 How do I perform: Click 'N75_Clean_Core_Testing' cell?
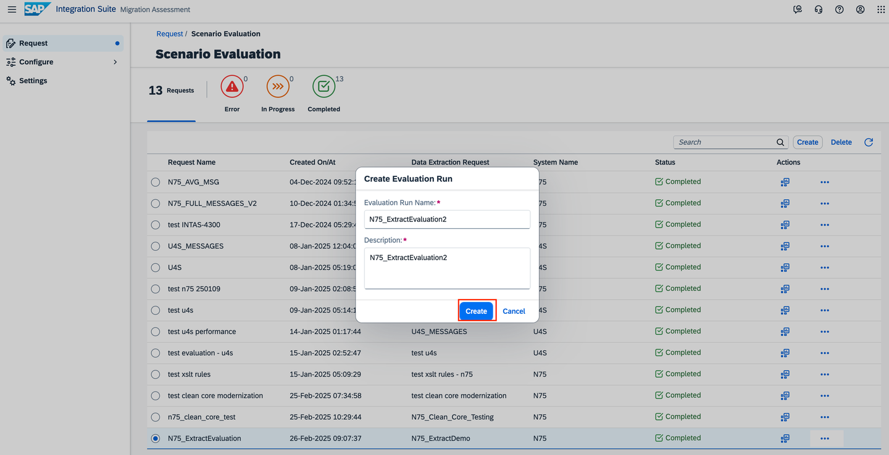pyautogui.click(x=453, y=417)
